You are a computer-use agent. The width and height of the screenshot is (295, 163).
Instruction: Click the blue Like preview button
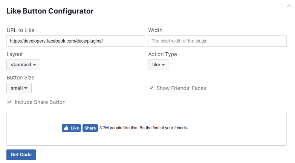[x=71, y=128]
